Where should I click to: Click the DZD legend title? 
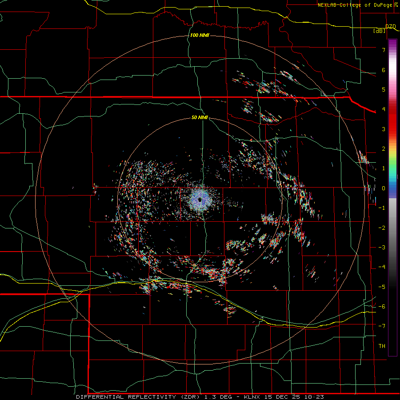click(391, 26)
